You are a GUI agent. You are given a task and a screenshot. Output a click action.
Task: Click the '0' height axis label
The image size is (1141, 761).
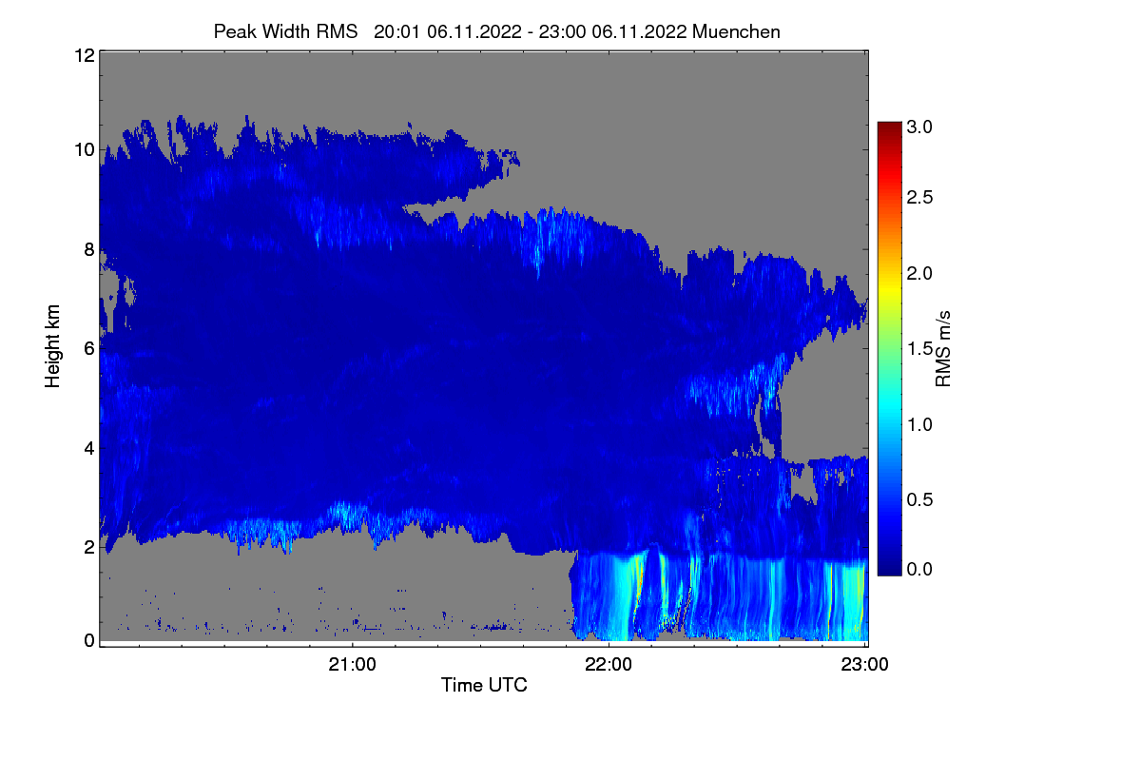[88, 640]
